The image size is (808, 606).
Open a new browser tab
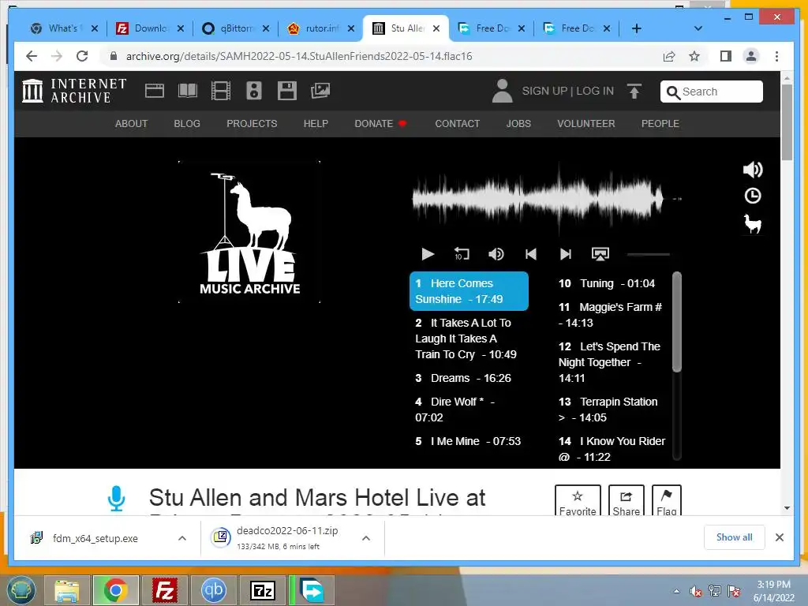click(637, 28)
